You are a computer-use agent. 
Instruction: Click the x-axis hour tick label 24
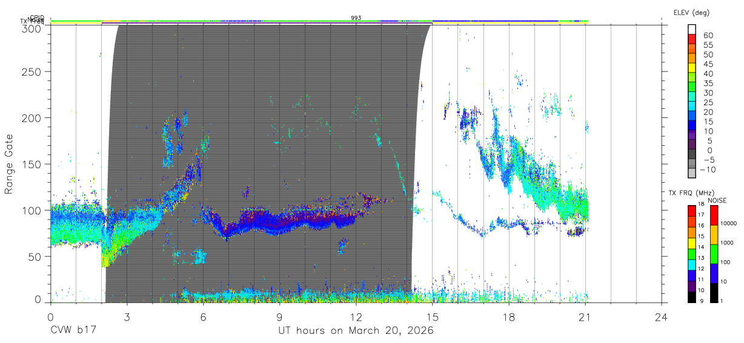661,316
